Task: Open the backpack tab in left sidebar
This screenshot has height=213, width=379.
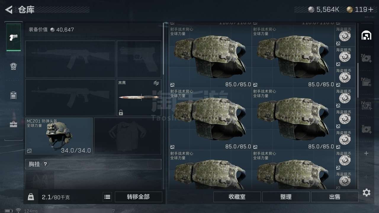Action: point(14,96)
